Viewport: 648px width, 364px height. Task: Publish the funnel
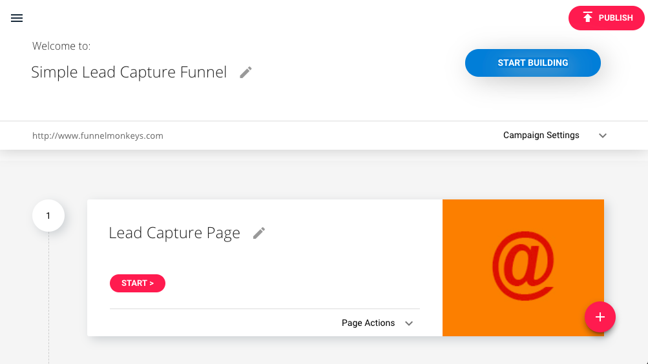[x=606, y=17]
